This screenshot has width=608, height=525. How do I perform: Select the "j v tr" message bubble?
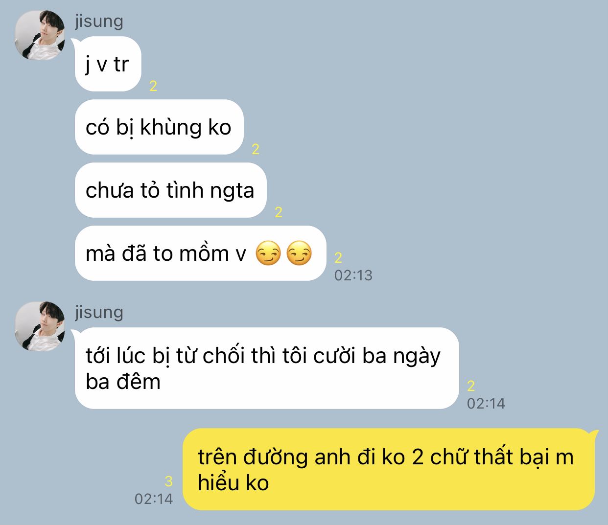click(108, 64)
